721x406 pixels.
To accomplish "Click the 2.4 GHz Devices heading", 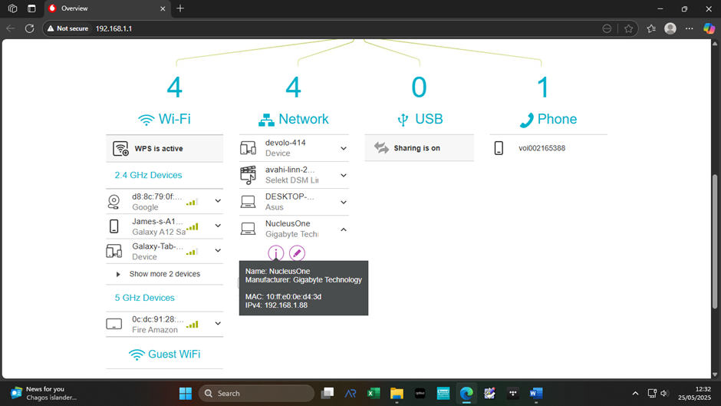I will (x=148, y=176).
